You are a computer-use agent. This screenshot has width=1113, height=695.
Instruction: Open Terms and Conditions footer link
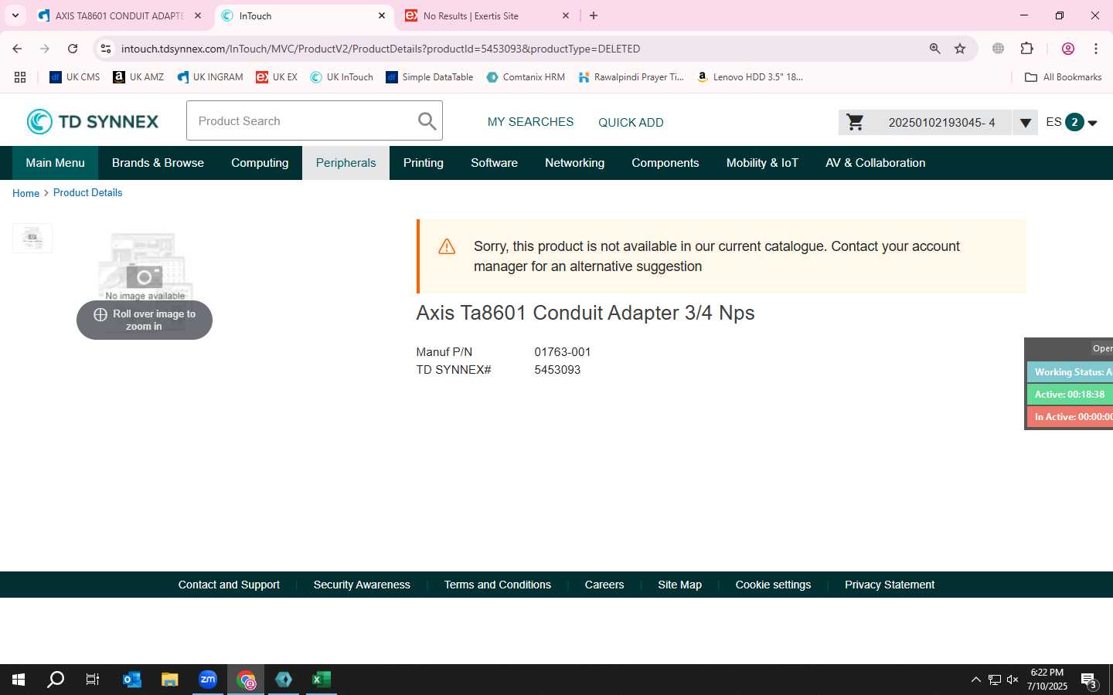(x=498, y=585)
